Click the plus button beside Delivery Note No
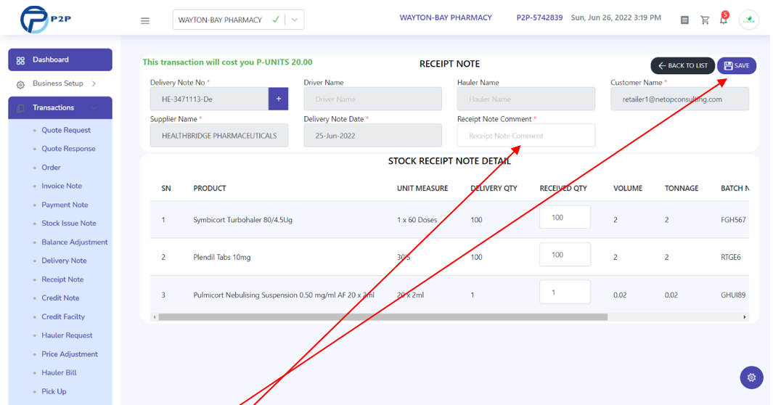 (x=279, y=99)
